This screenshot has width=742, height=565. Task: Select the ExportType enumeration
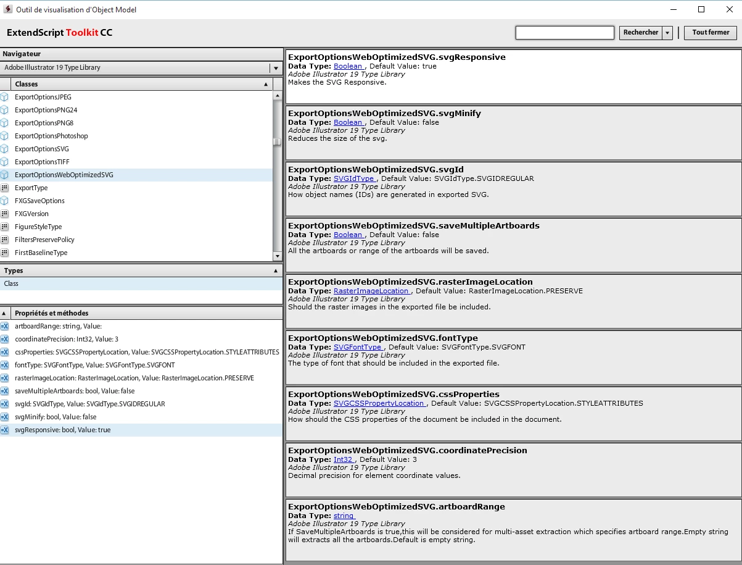pos(136,188)
